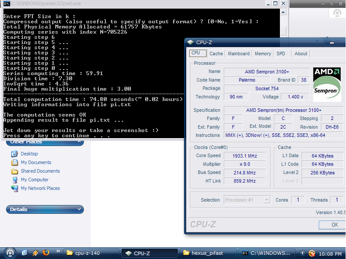The image size is (346, 259).
Task: Expand the Details panel chevron
Action: tap(79, 209)
